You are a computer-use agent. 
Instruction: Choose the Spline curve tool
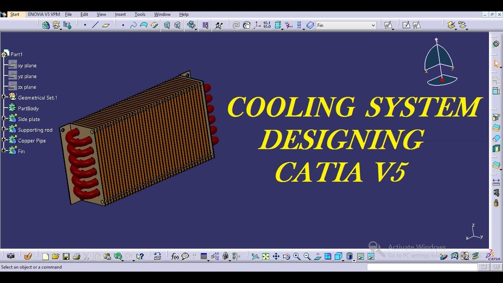pyautogui.click(x=133, y=25)
